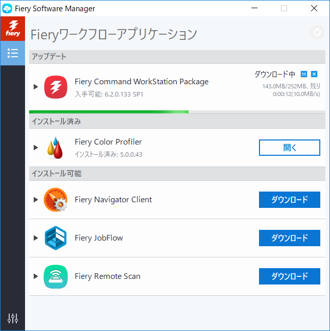Viewport: 330px width, 331px height.
Task: Click the アップデート section header
Action: coord(177,57)
